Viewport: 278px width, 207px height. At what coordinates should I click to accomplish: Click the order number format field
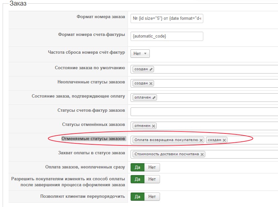167,18
